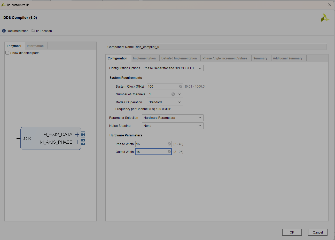Click the Component Name input field
Screen dimensions: 335x240
click(231, 47)
